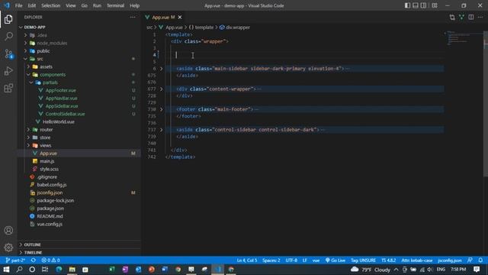The height and width of the screenshot is (275, 488).
Task: Click the Vue split editors icon
Action: [461, 17]
